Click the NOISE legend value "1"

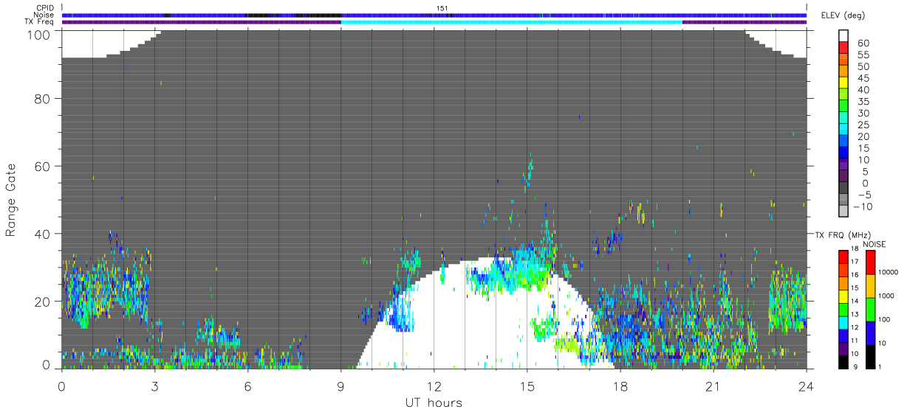(879, 366)
